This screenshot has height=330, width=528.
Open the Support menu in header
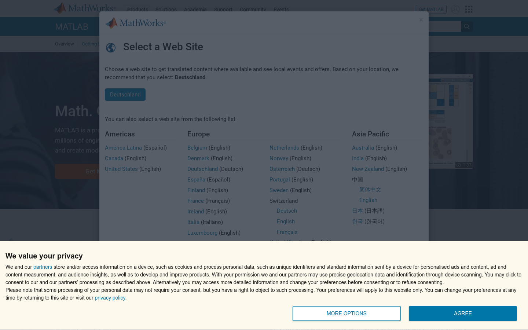point(223,9)
